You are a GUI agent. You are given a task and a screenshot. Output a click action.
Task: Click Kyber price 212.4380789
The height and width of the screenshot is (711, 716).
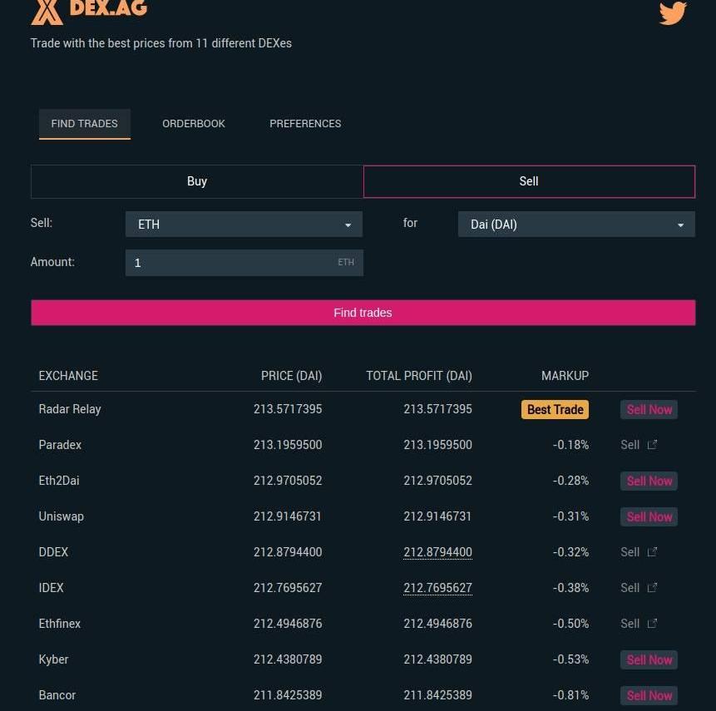(x=288, y=659)
